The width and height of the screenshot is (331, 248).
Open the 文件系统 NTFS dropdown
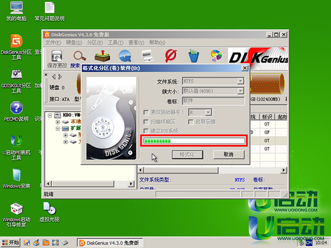point(241,81)
